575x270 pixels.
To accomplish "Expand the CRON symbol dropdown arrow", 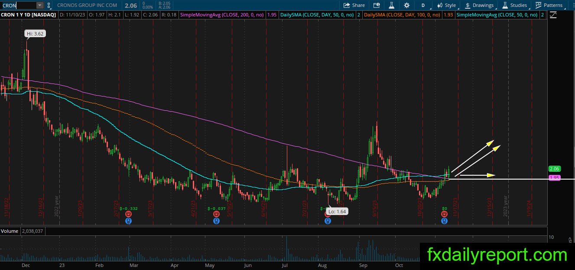I will click(x=40, y=6).
